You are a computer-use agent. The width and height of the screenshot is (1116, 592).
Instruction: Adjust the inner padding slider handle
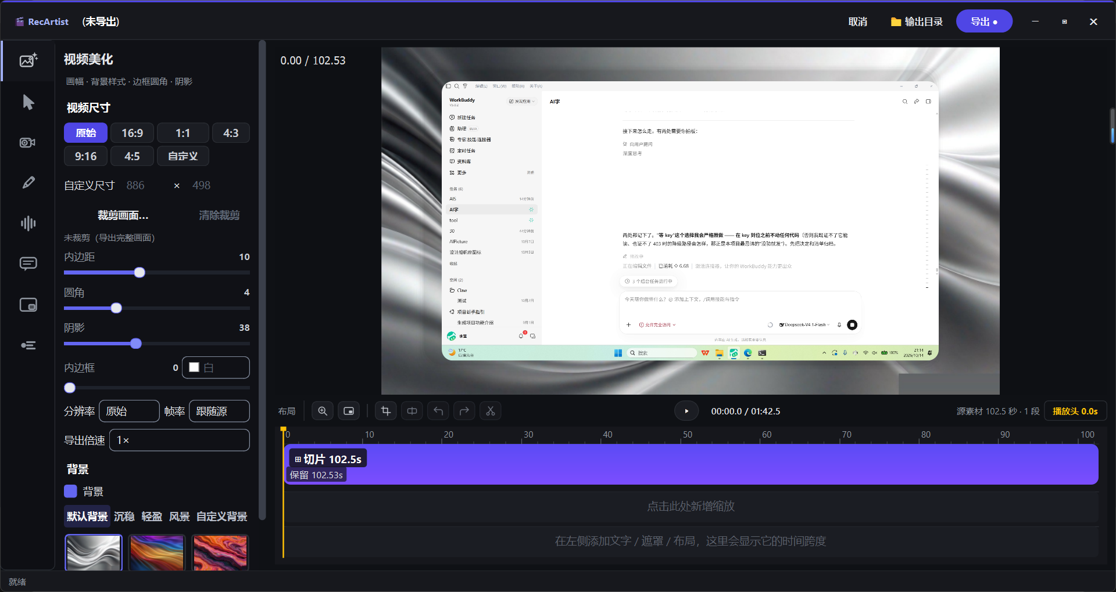(139, 273)
